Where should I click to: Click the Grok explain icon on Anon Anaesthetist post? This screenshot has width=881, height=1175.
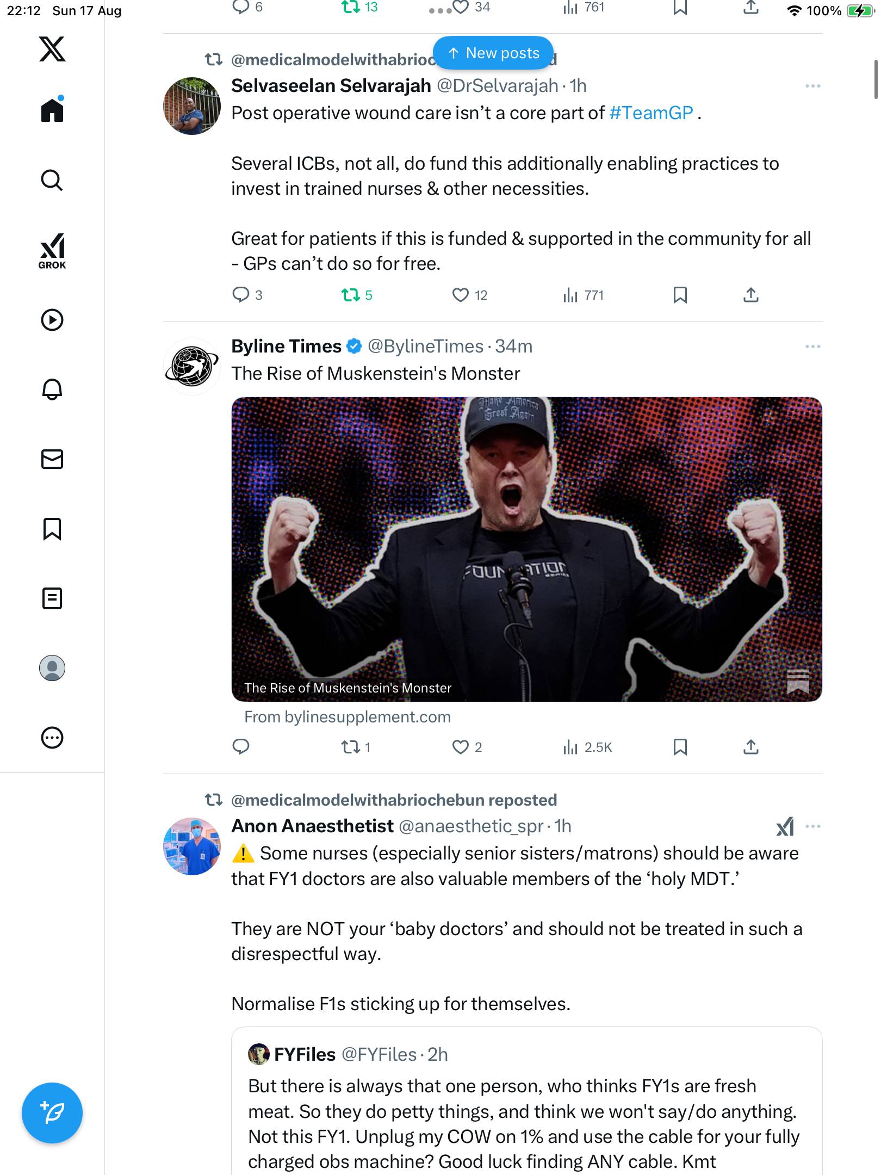[785, 826]
